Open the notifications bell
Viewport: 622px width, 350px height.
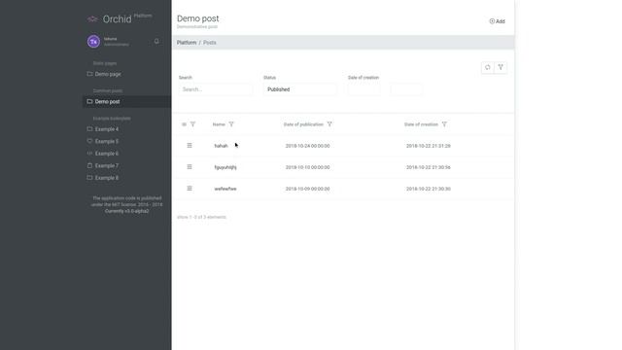pos(156,41)
